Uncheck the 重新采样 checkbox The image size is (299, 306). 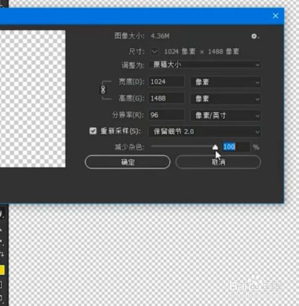point(93,131)
